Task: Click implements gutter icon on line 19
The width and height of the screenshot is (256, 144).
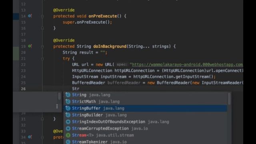Action: pyautogui.click(x=30, y=46)
